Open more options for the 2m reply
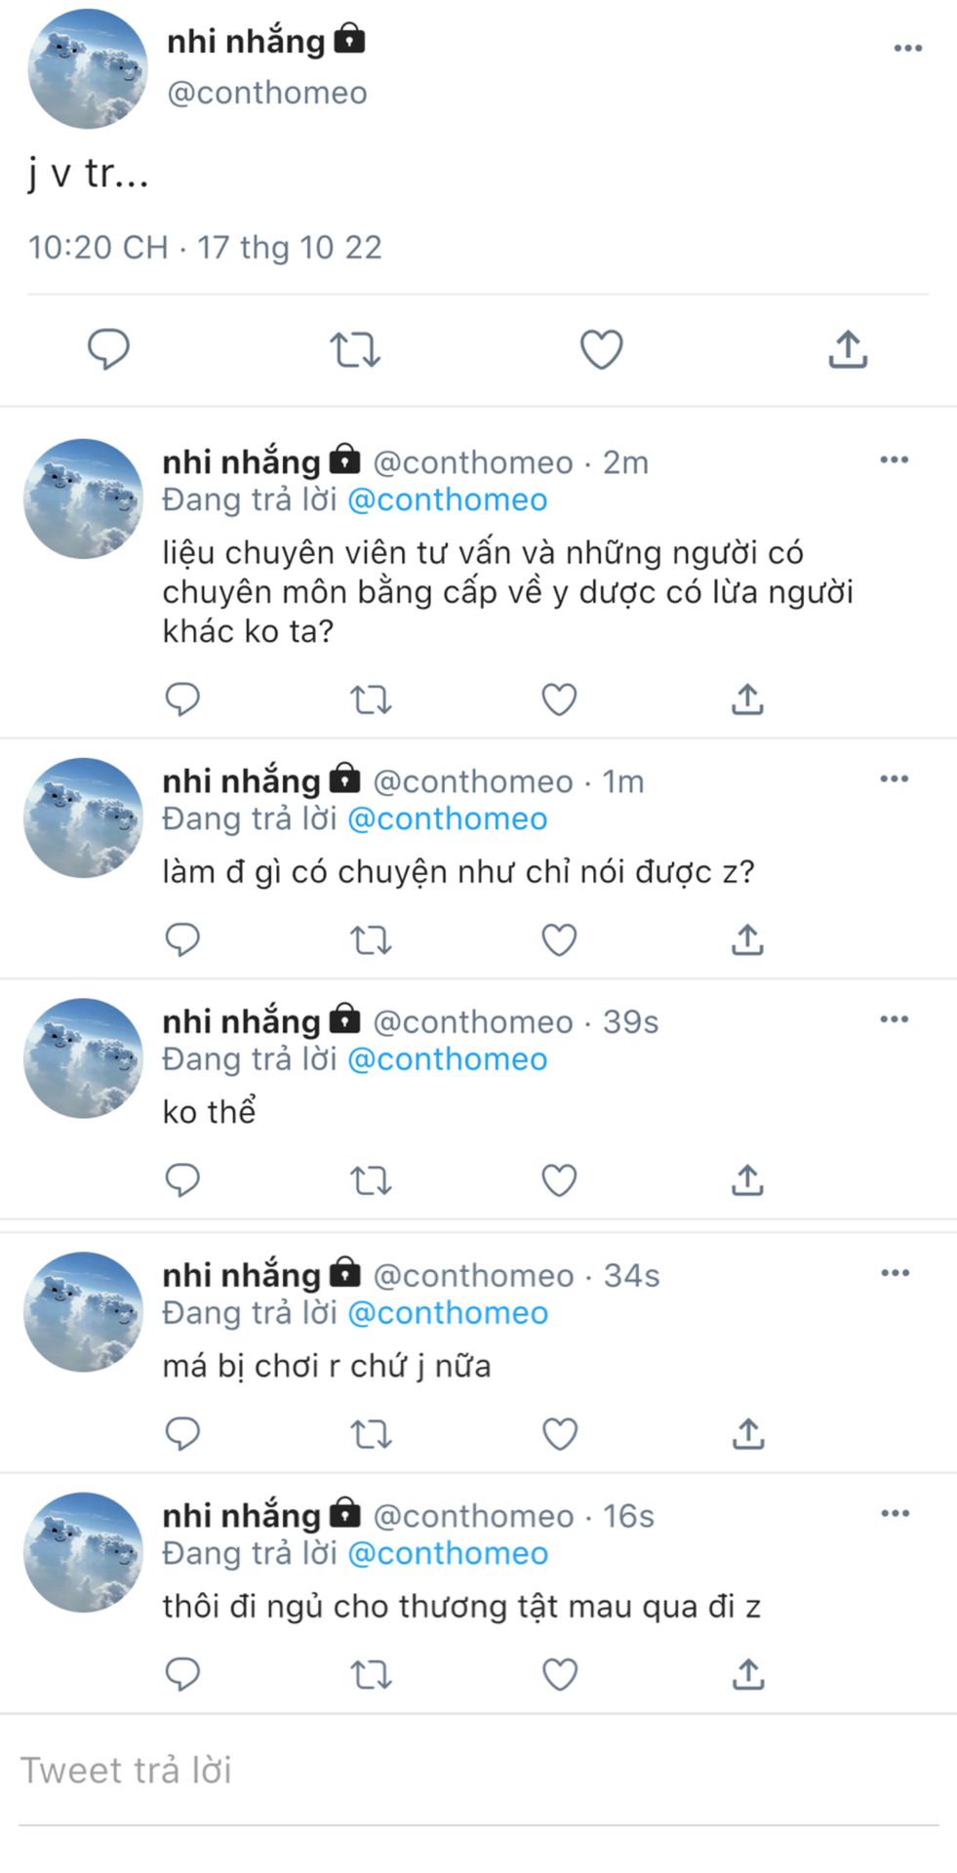This screenshot has height=1873, width=957. pyautogui.click(x=894, y=459)
